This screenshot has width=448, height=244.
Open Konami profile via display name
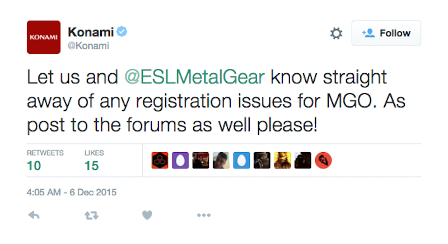coord(90,32)
